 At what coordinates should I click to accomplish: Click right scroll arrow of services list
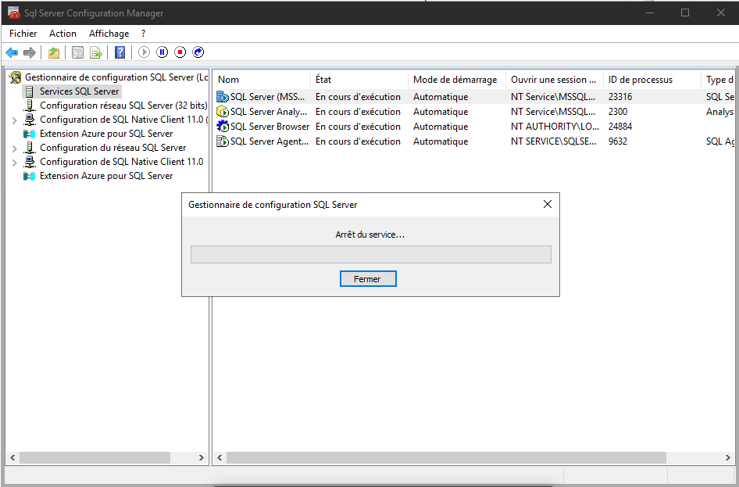(728, 458)
